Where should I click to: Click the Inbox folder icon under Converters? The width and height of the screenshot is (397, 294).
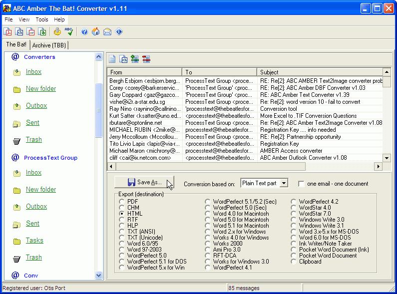point(17,72)
